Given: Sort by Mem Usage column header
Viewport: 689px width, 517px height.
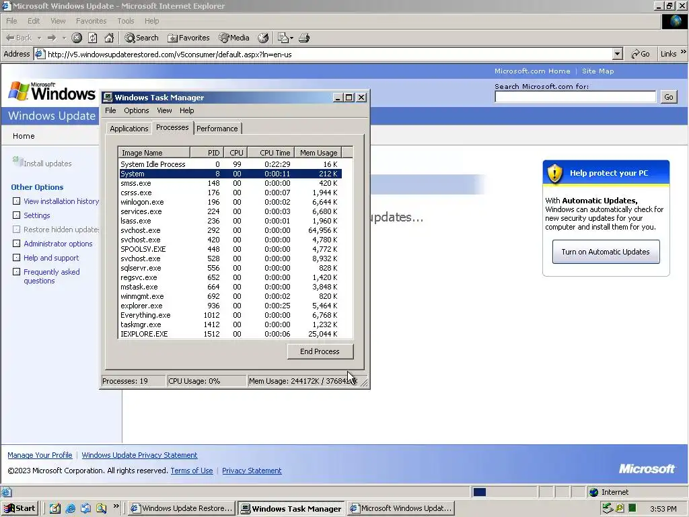Looking at the screenshot, I should [x=318, y=153].
